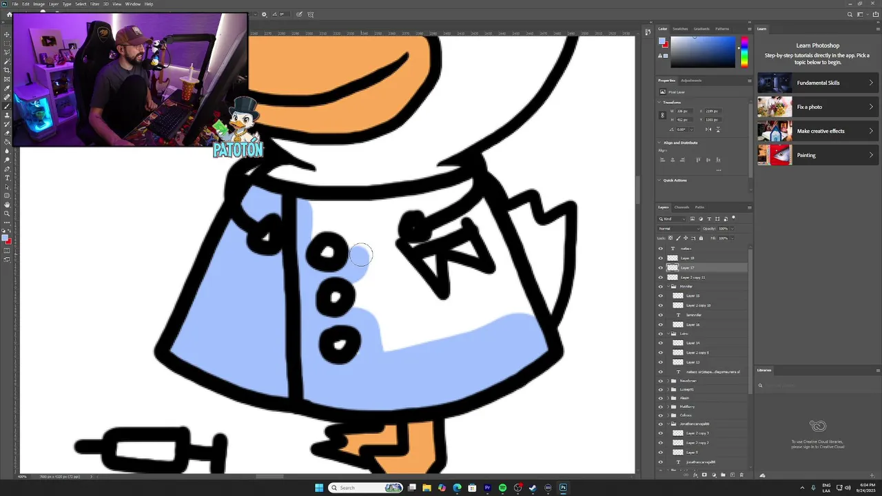Click the create new layer icon
This screenshot has width=882, height=496.
[732, 475]
